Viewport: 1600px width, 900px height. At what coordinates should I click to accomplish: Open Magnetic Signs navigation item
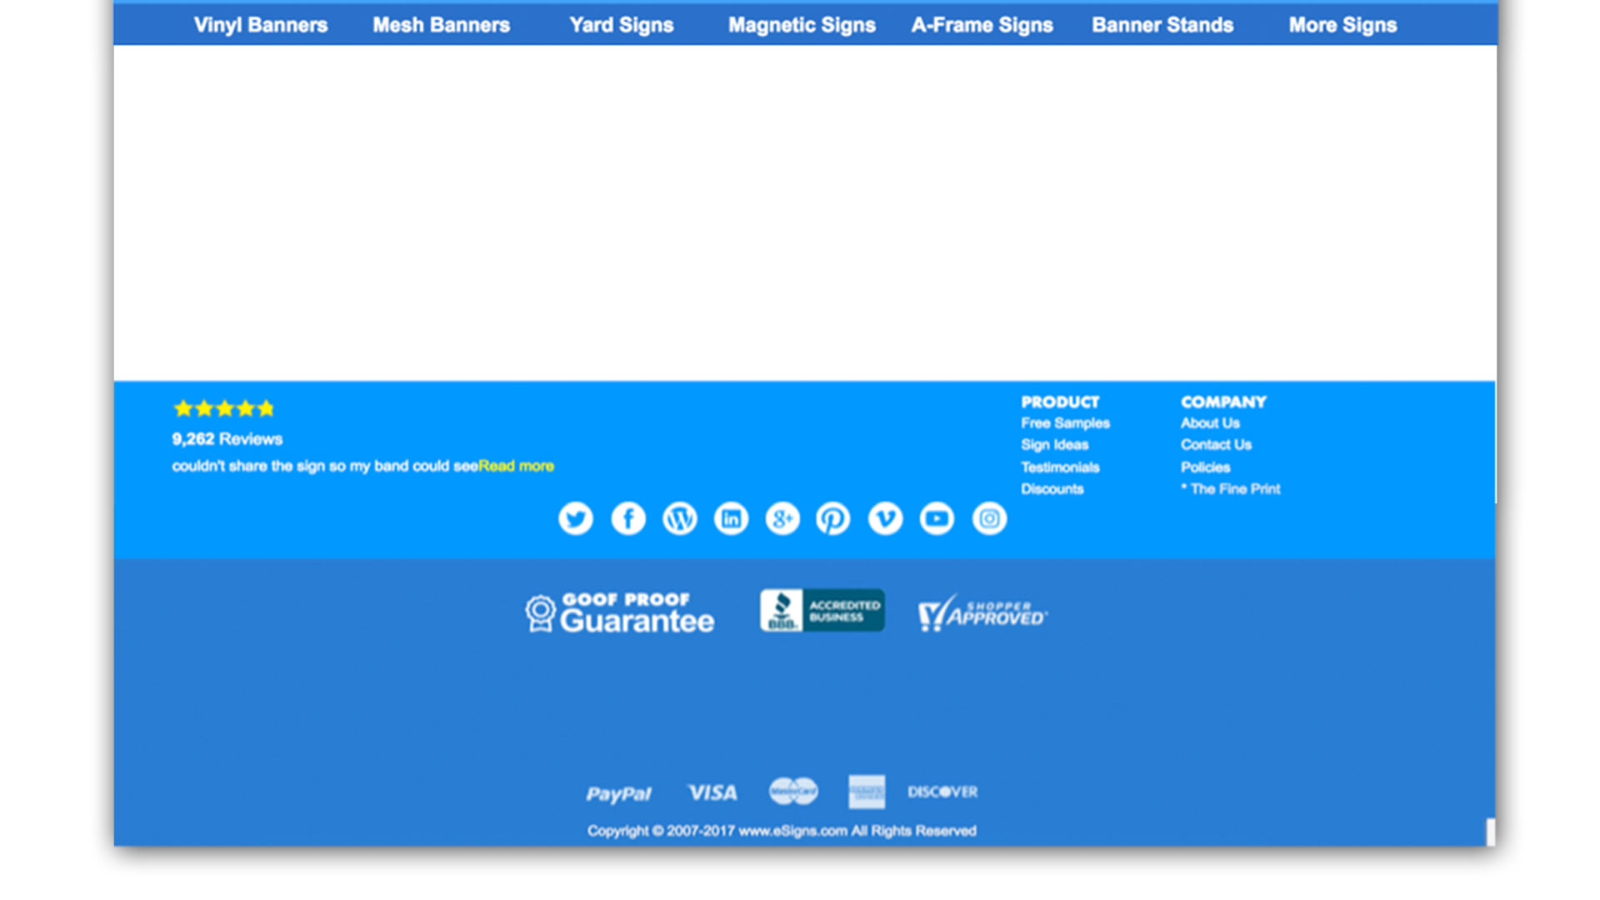802,25
